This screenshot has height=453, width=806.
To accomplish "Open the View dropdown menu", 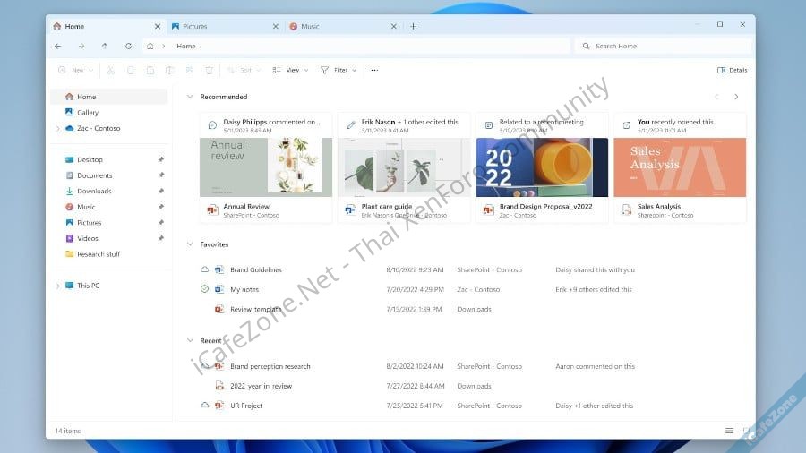I will (x=290, y=70).
